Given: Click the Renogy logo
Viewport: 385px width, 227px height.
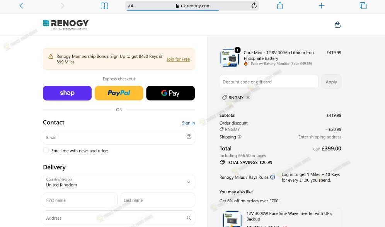Looking at the screenshot, I should click(x=66, y=25).
